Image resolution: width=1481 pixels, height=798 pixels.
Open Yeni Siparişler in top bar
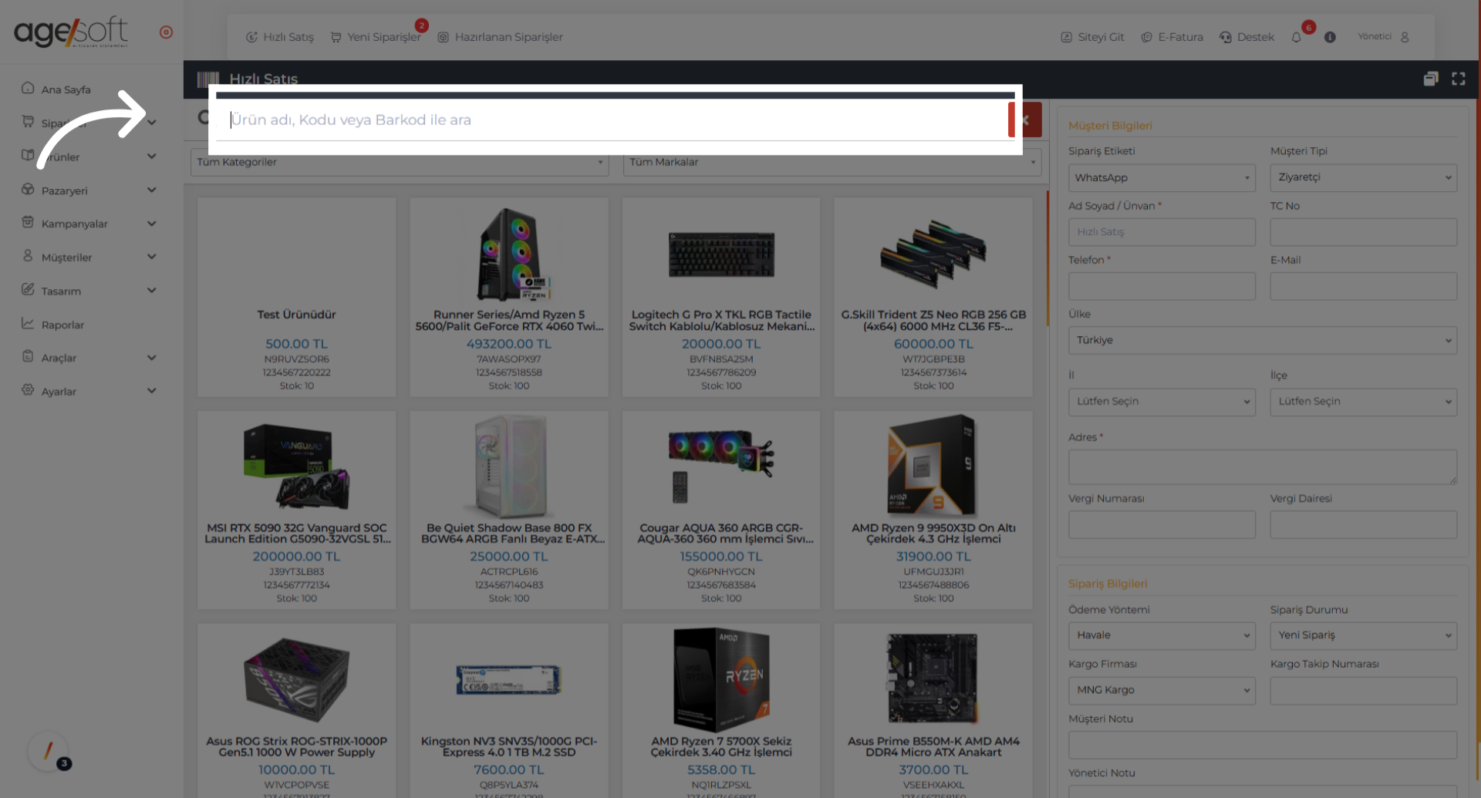(376, 37)
